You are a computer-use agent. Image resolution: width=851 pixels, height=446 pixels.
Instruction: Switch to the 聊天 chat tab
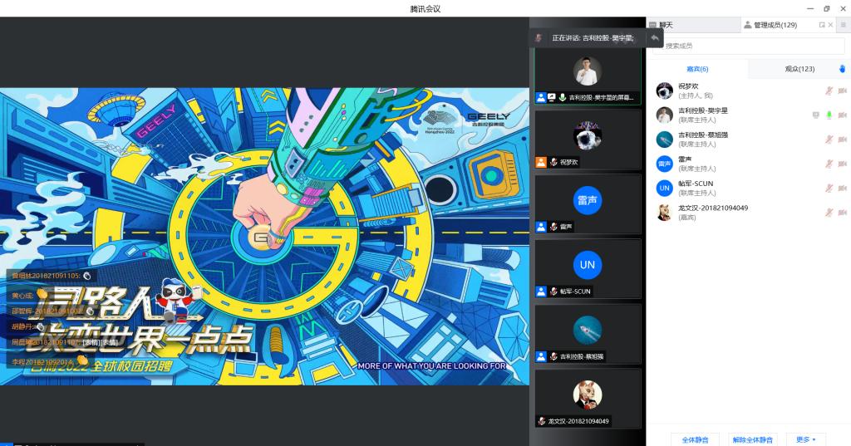tap(665, 25)
